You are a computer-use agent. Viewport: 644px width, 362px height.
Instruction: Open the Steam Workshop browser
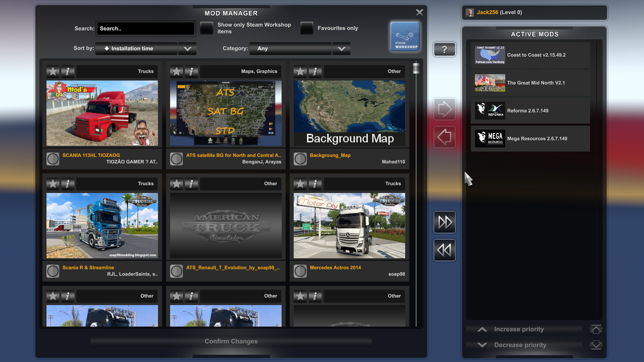point(405,37)
